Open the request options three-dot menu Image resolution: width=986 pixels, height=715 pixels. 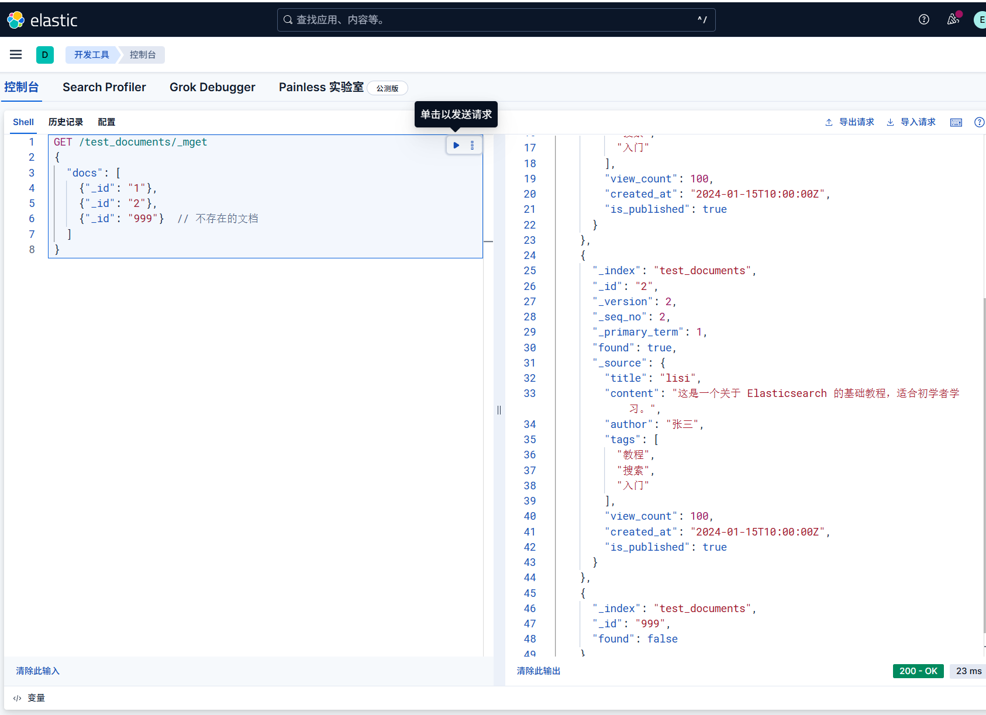[473, 145]
